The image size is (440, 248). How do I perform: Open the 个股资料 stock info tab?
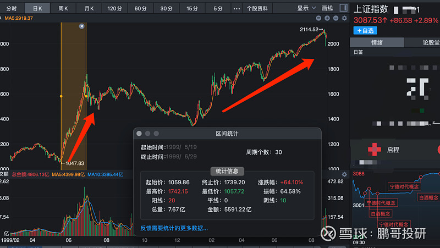[257, 8]
